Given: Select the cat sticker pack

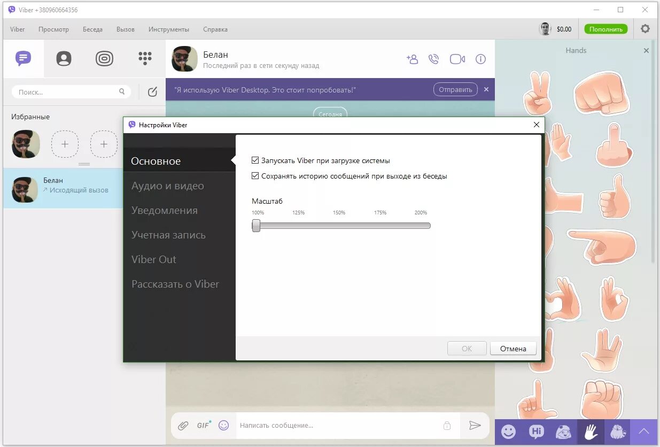Looking at the screenshot, I should pyautogui.click(x=618, y=432).
